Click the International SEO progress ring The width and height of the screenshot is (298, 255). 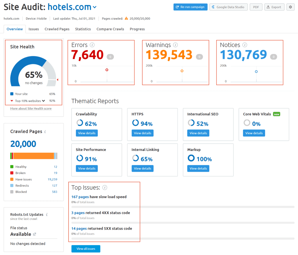[x=191, y=123]
